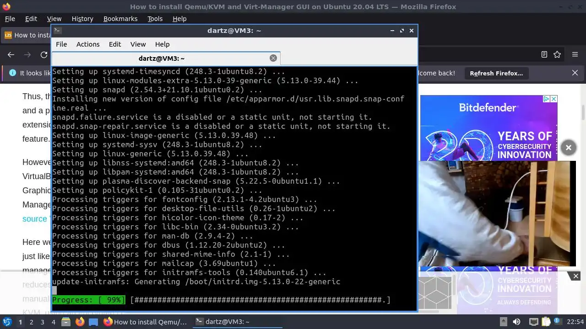
Task: Open terminal File menu
Action: tap(61, 44)
